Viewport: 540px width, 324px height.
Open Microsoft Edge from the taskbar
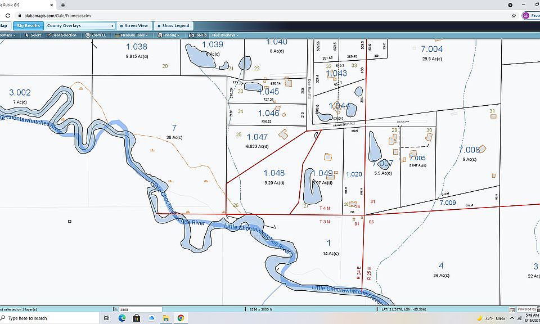point(122,318)
